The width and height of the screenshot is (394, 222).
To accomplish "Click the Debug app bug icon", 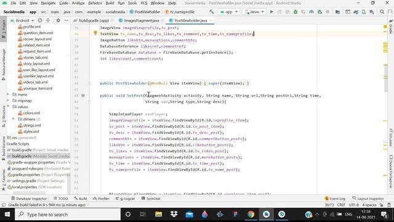I will tap(295, 12).
